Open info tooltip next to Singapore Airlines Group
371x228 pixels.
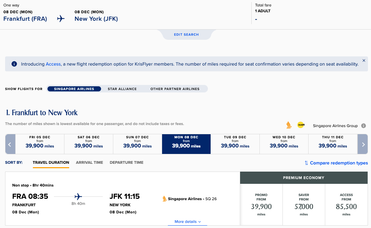[363, 126]
